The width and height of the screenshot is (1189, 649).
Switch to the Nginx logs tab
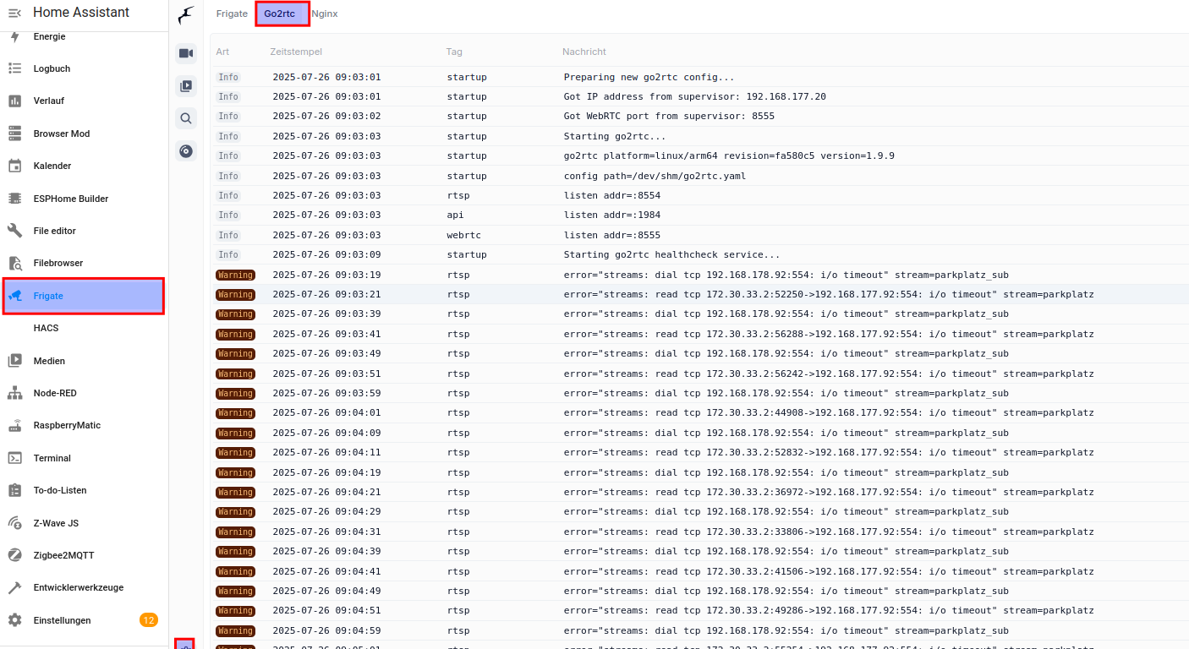click(x=325, y=14)
